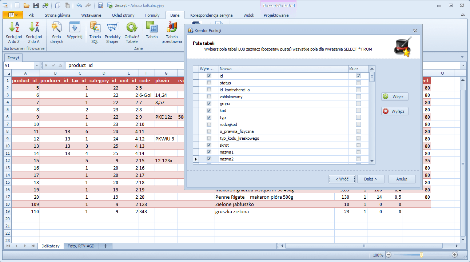
Task: Click Sortuj od A do Z icon
Action: (14, 27)
